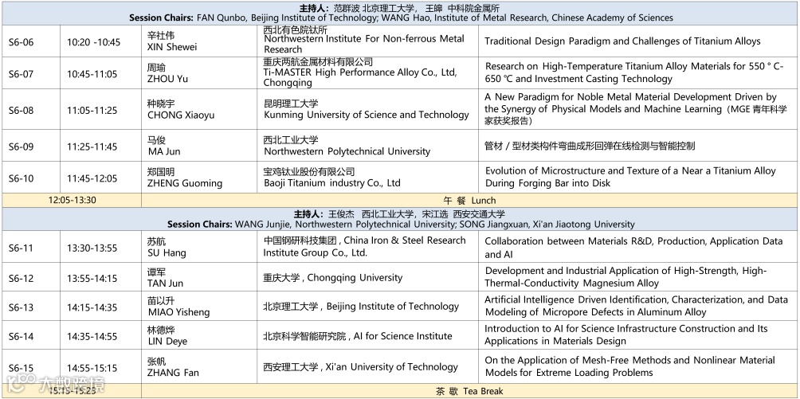Select time 14:55-15:15
The width and height of the screenshot is (800, 399).
[92, 368]
